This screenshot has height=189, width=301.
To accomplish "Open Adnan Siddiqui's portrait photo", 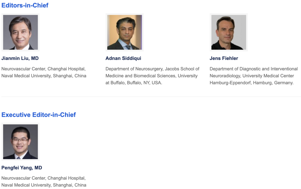I will click(x=125, y=32).
